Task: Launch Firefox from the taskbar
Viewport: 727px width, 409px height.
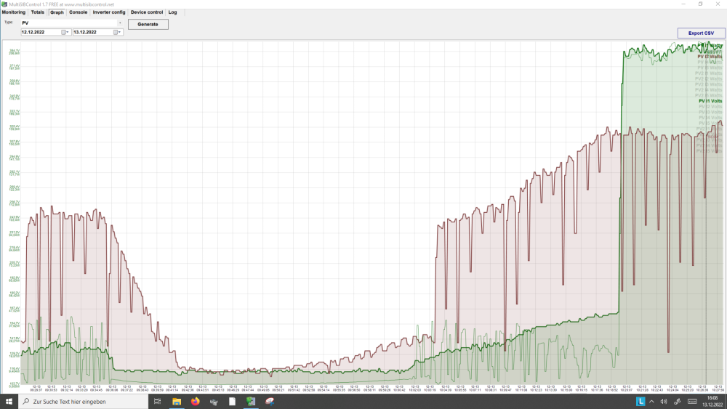Action: tap(195, 402)
